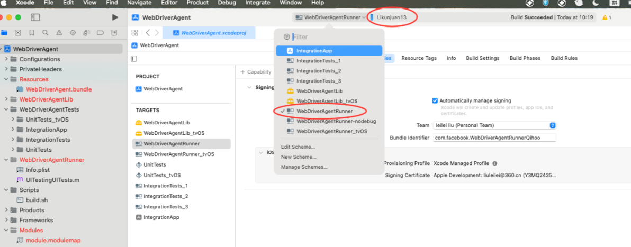Open the Breakpoint navigator icon
The height and width of the screenshot is (247, 631).
coord(101,33)
